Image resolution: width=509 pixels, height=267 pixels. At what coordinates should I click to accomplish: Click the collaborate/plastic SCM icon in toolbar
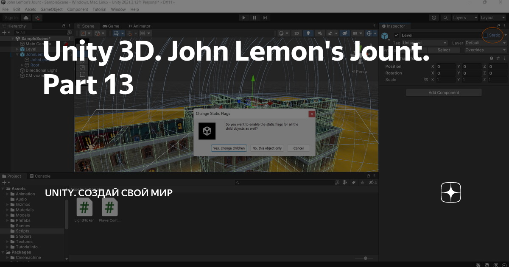(37, 17)
